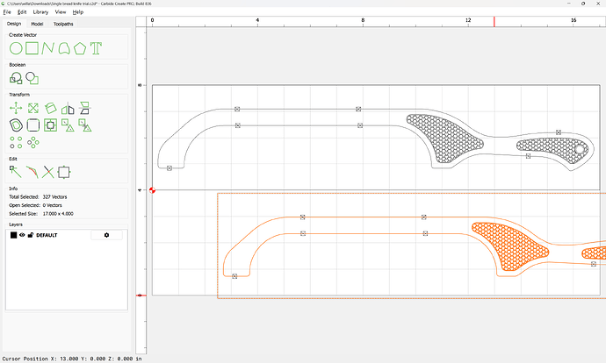This screenshot has width=606, height=363.
Task: Switch to the Toolpaths tab
Action: 64,24
